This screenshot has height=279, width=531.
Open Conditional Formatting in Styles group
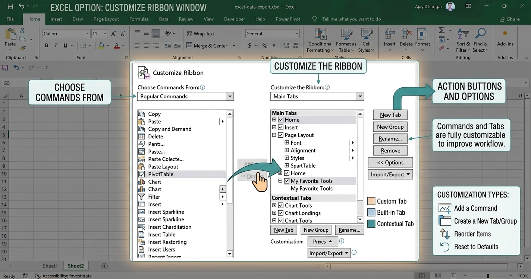[x=320, y=40]
